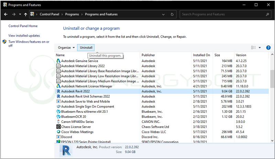
Task: Click Autodesk Network License Manager icon
Action: [x=58, y=86]
